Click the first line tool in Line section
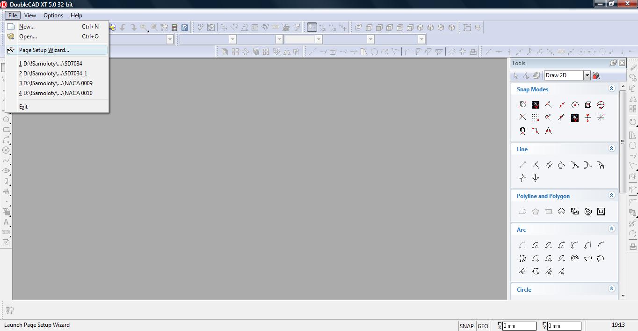638x331 pixels. pos(522,165)
